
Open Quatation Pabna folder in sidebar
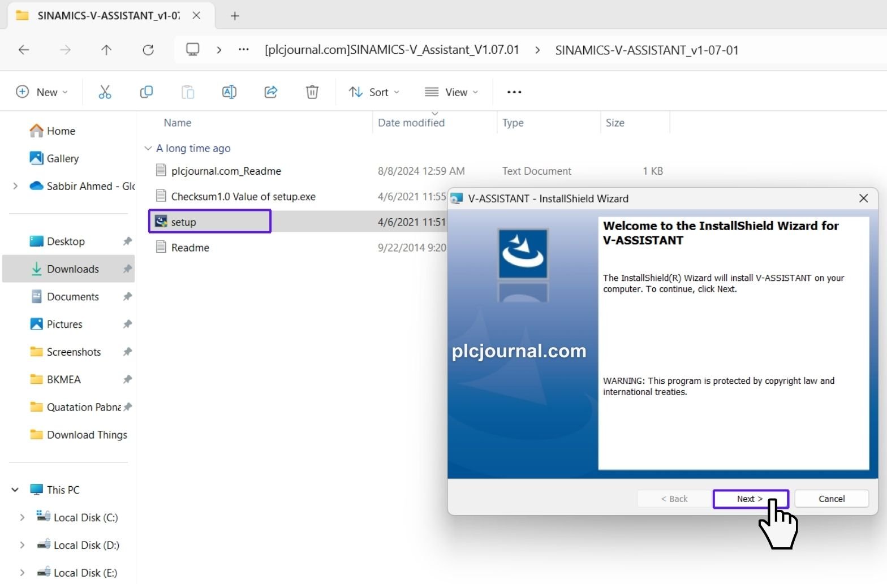tap(84, 407)
